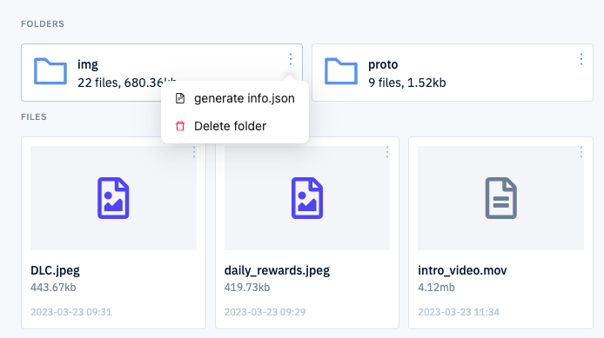Viewport: 604px width, 338px height.
Task: Open the proto folder name
Action: click(383, 64)
